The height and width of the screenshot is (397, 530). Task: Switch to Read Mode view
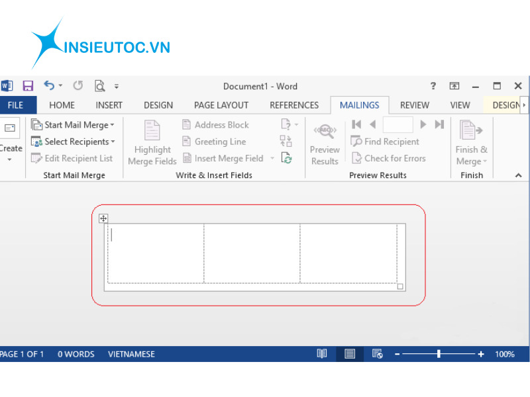(x=322, y=354)
